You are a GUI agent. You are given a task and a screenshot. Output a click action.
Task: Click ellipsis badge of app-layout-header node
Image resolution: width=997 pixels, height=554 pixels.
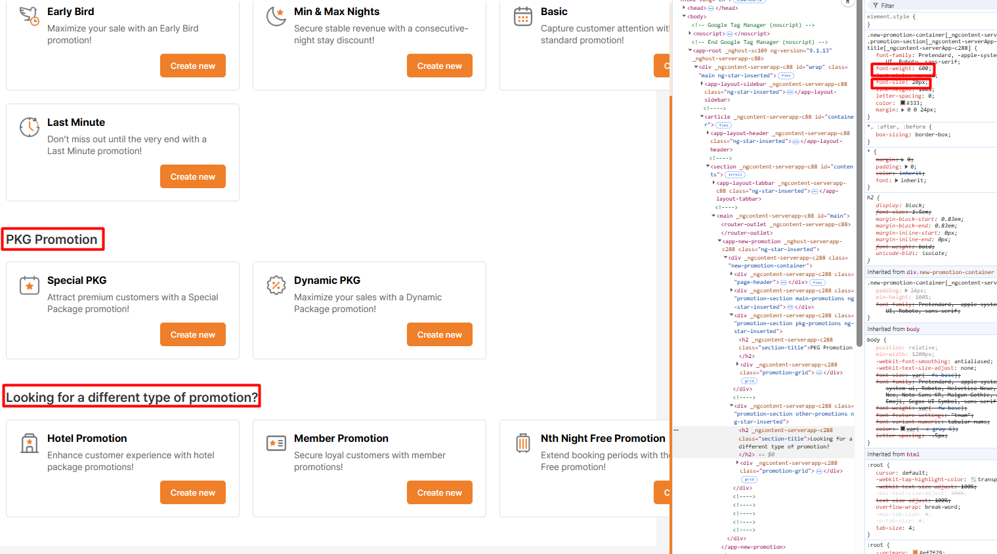[x=795, y=142]
